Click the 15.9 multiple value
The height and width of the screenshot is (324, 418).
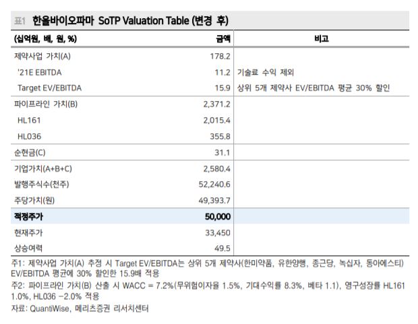[222, 88]
